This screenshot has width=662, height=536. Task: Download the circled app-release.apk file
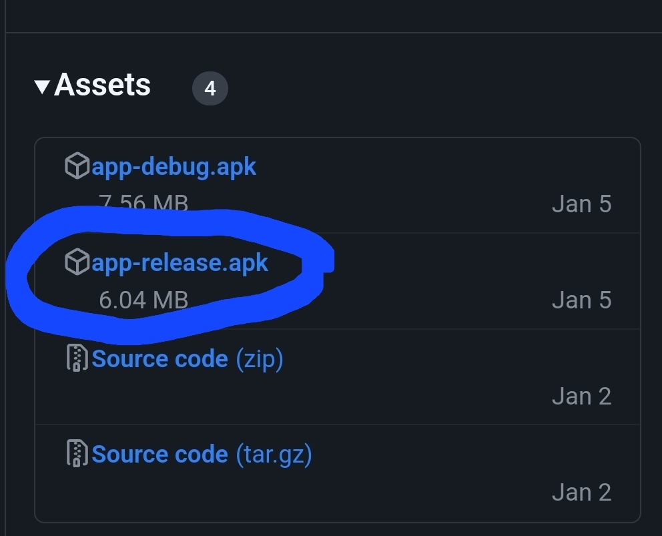point(180,263)
